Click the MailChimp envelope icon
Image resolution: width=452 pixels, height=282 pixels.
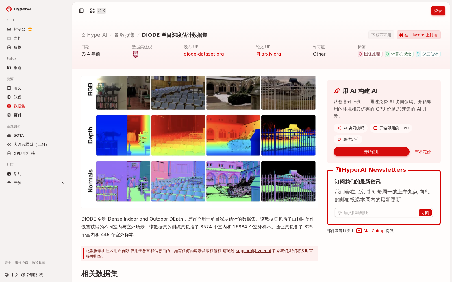coord(359,231)
